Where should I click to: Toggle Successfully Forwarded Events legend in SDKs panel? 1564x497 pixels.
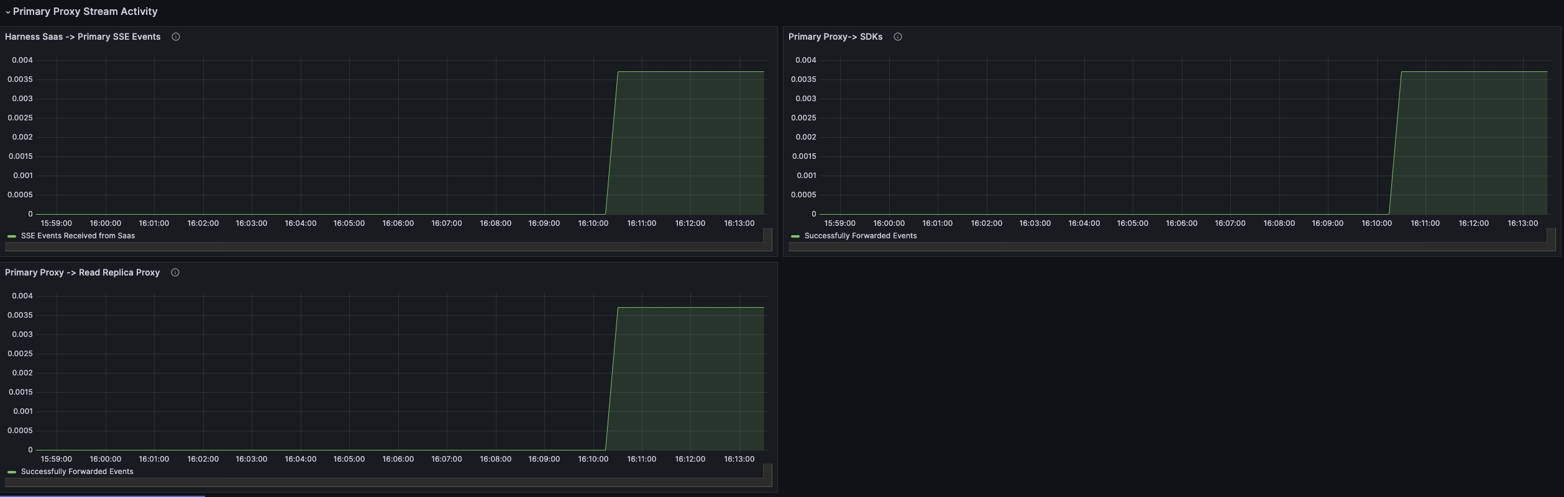tap(861, 236)
